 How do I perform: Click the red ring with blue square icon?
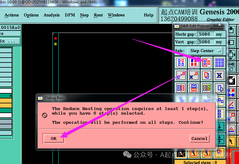pos(232,117)
